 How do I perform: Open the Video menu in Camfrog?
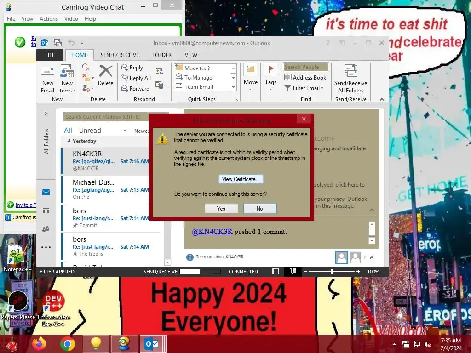coord(71,18)
